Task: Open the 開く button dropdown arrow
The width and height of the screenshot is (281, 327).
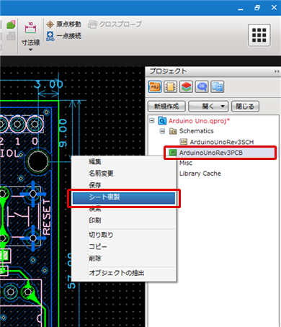Action: (223, 106)
